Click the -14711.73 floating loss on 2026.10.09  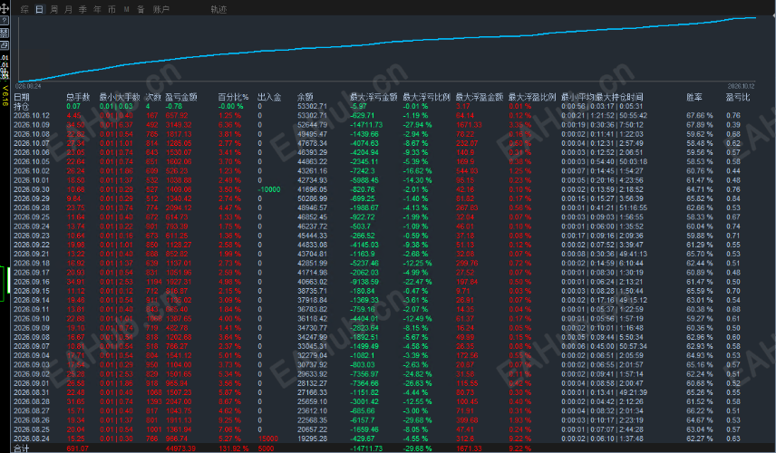coord(366,125)
